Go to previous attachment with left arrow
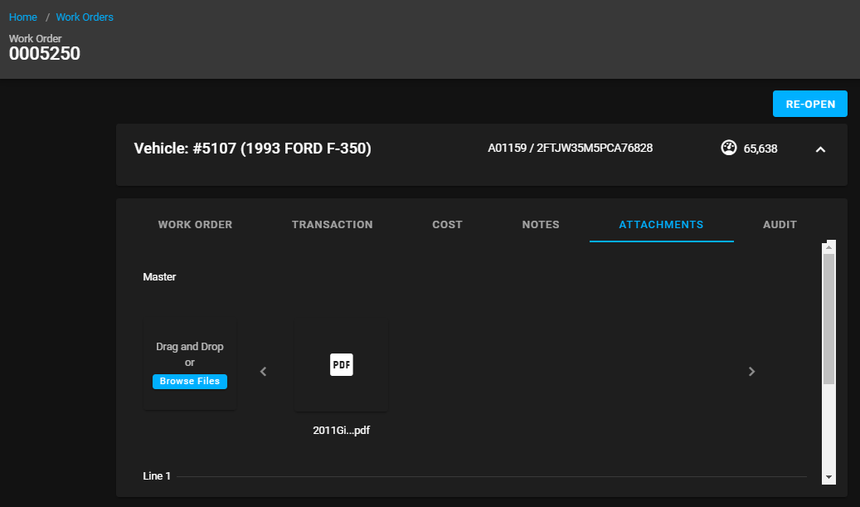Screen dimensions: 860x507 click(x=264, y=372)
